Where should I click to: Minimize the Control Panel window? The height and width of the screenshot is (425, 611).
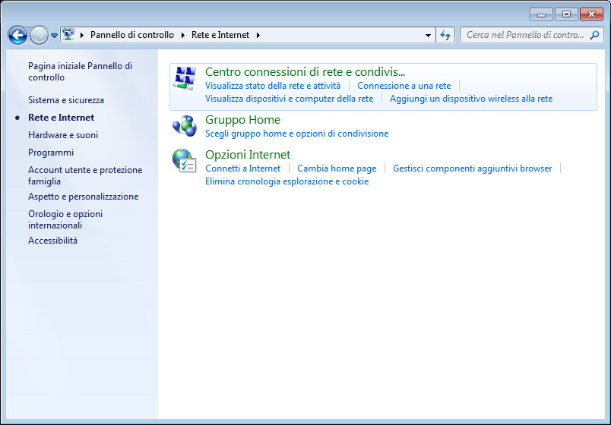coord(541,14)
